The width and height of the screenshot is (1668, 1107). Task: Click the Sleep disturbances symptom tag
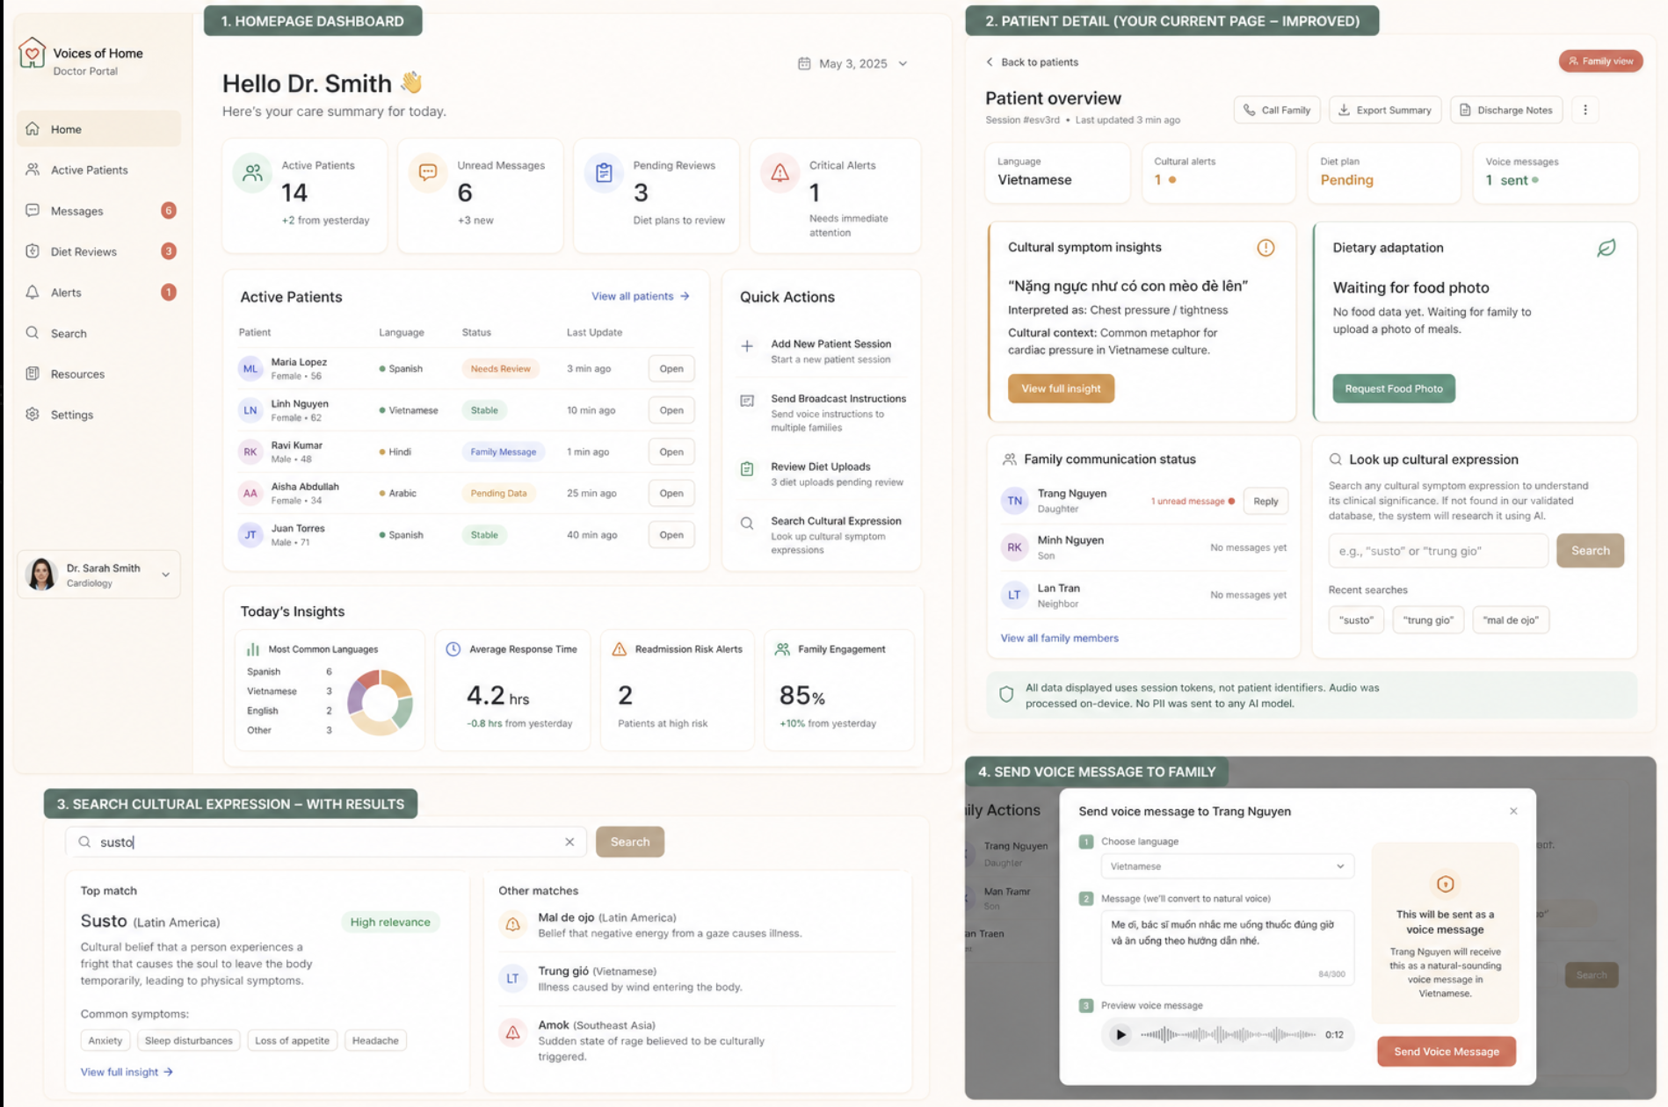[x=189, y=1040]
